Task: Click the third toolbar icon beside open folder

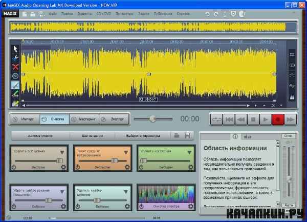Action: [x=41, y=14]
